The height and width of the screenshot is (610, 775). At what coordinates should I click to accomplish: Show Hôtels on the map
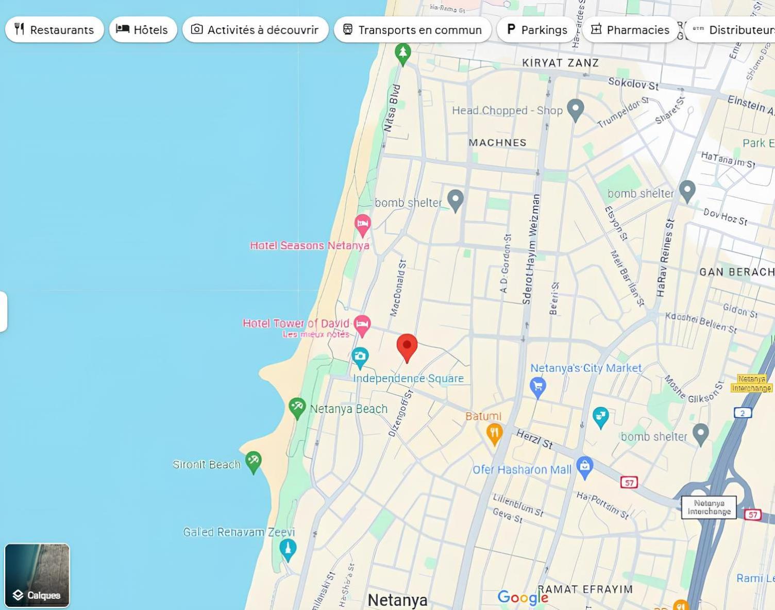point(143,29)
